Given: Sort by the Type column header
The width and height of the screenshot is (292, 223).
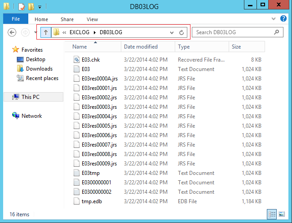Looking at the screenshot, I should [202, 47].
